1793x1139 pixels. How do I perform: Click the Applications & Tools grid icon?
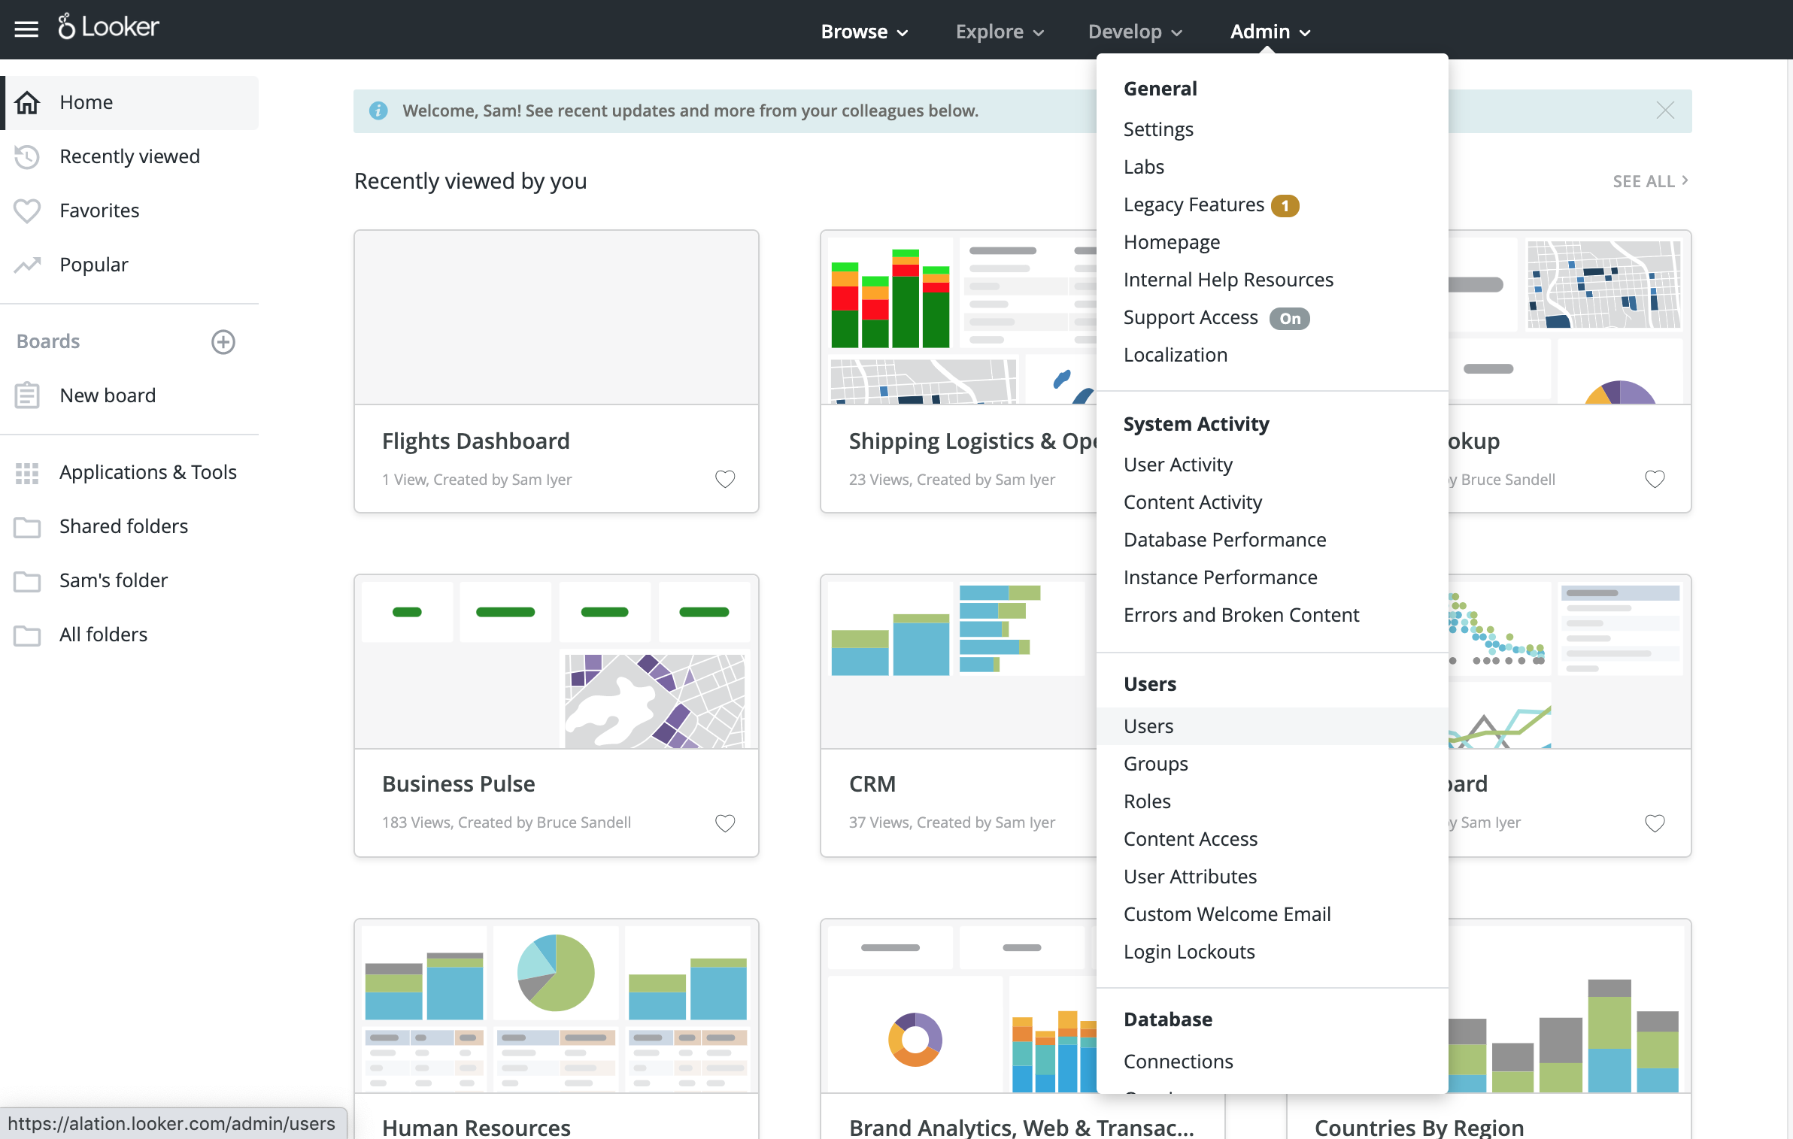[27, 473]
